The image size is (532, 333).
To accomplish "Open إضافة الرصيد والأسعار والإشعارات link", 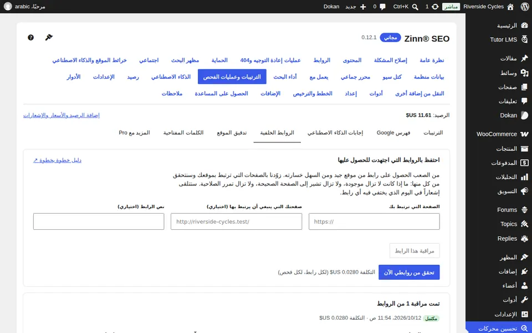I will click(x=62, y=115).
